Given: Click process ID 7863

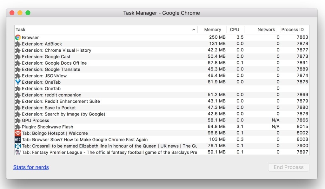Looking at the screenshot, I should pyautogui.click(x=302, y=37).
